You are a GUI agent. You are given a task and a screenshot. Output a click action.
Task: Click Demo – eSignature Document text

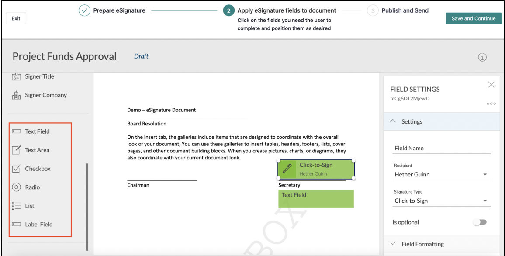[x=161, y=110]
